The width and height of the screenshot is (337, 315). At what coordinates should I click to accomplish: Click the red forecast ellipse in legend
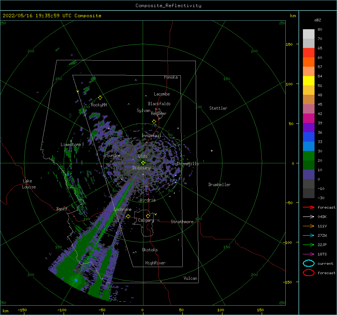[309, 273]
